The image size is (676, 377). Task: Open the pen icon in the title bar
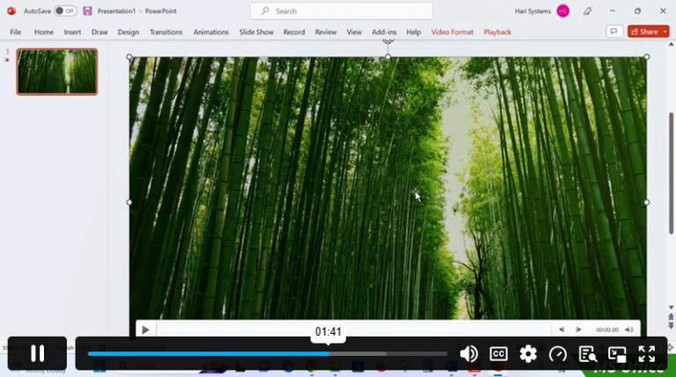(x=587, y=11)
